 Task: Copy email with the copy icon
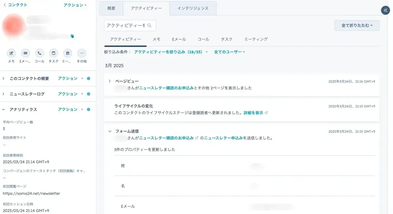pos(72,36)
